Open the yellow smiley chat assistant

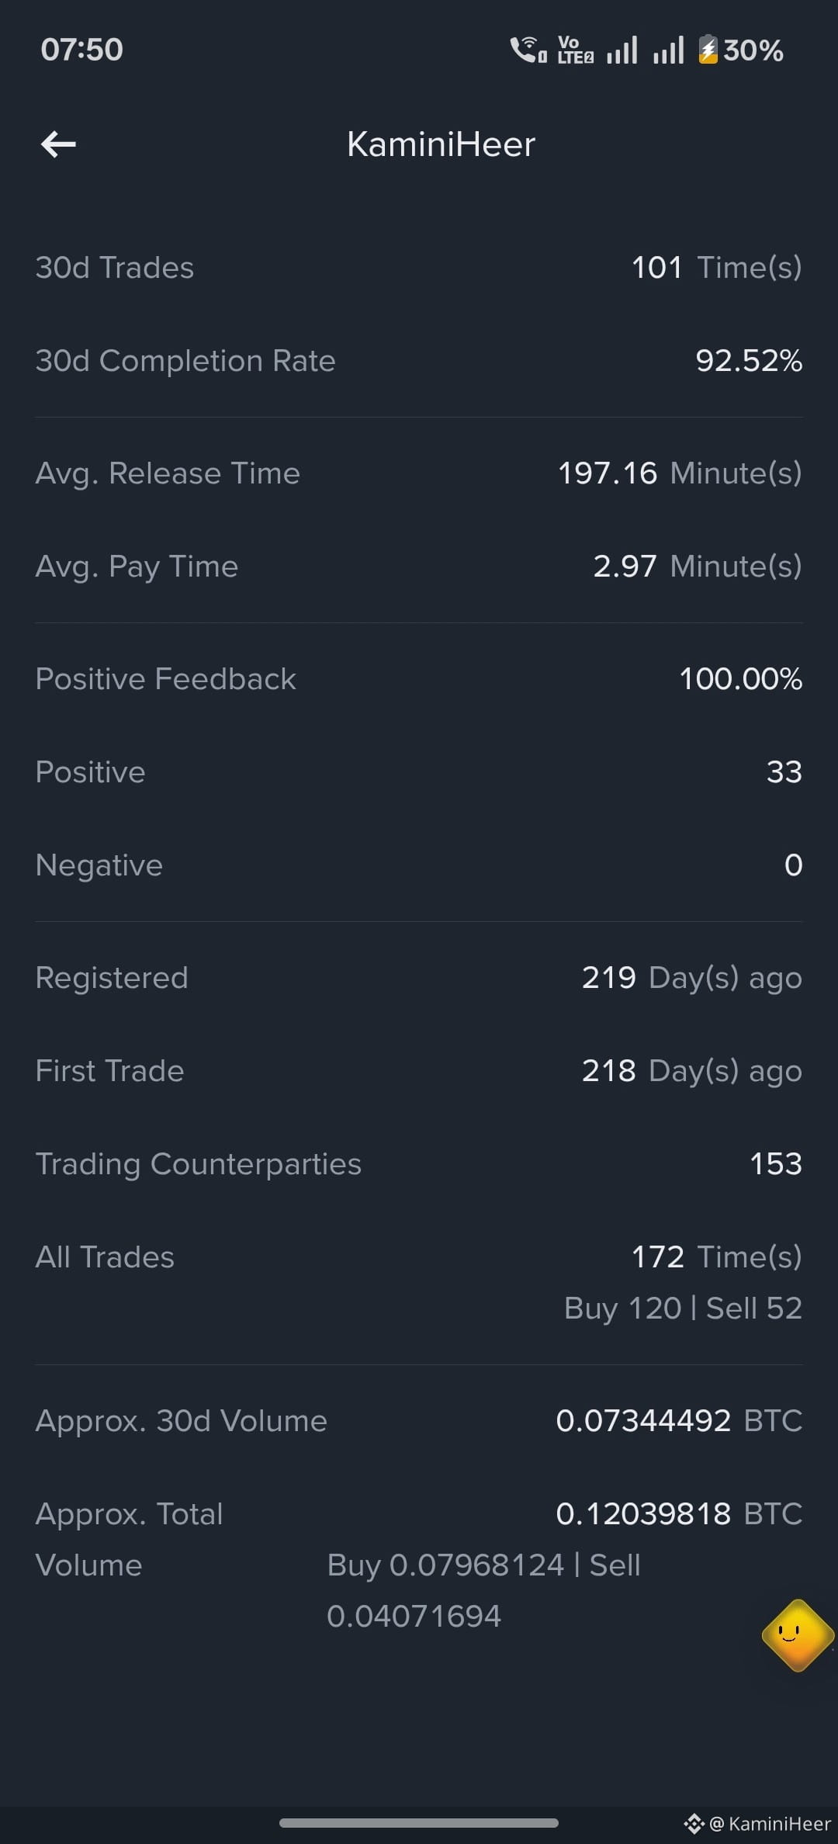pos(798,1635)
